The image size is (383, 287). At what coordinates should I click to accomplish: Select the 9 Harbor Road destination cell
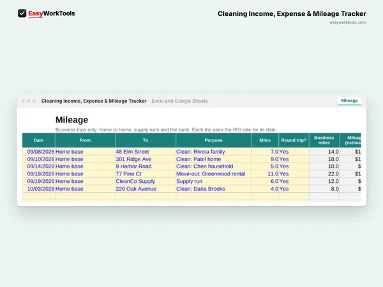146,166
